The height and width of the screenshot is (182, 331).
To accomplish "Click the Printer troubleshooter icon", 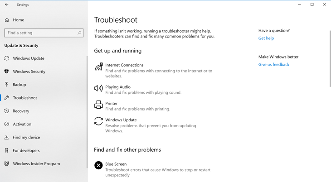I will point(98,105).
